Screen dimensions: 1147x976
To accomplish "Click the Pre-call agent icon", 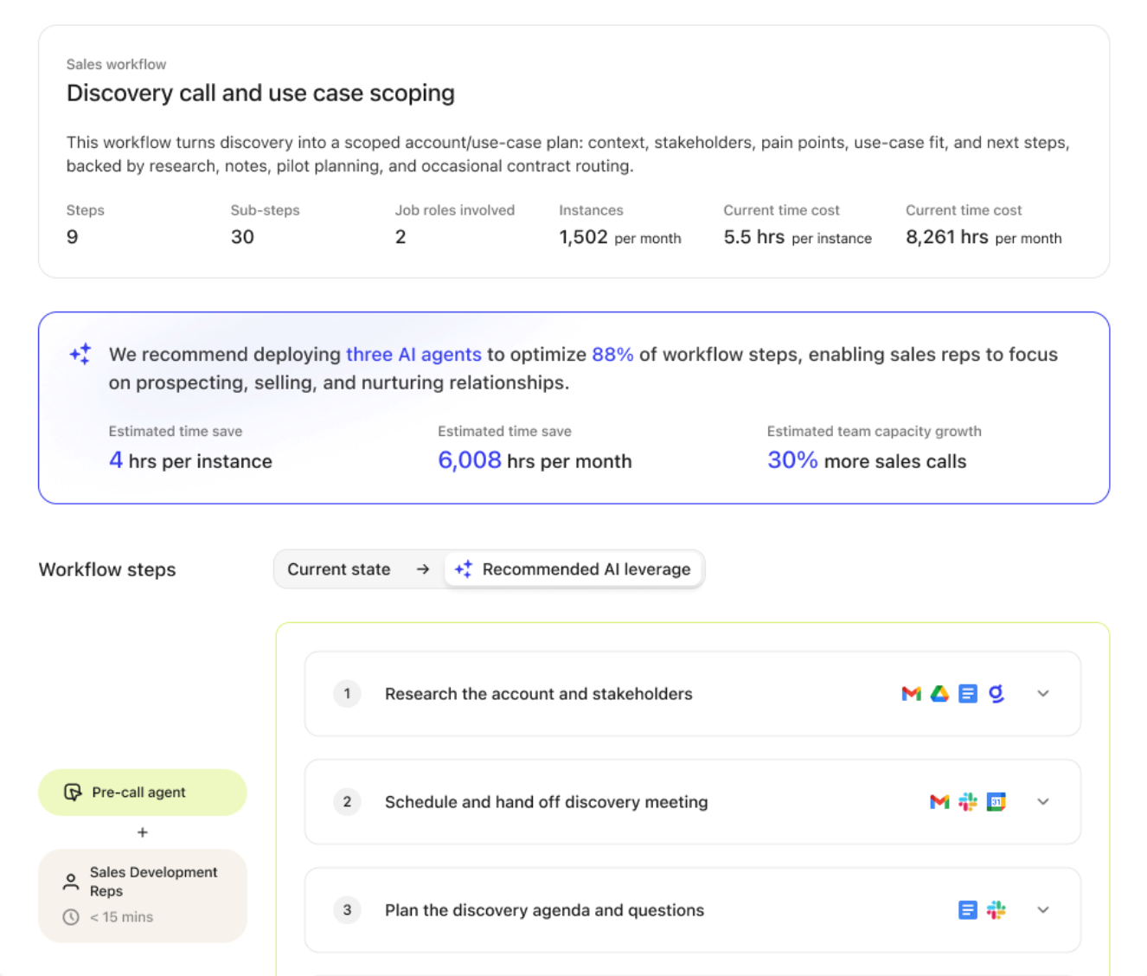I will 73,793.
